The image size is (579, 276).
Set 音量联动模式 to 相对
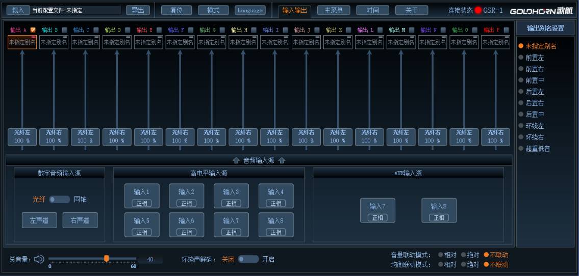[447, 255]
